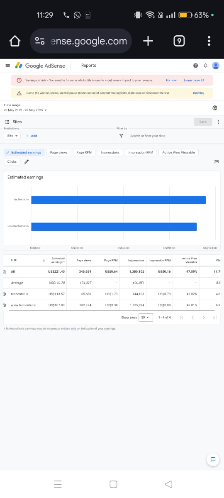Go to the next page of results

point(203,317)
